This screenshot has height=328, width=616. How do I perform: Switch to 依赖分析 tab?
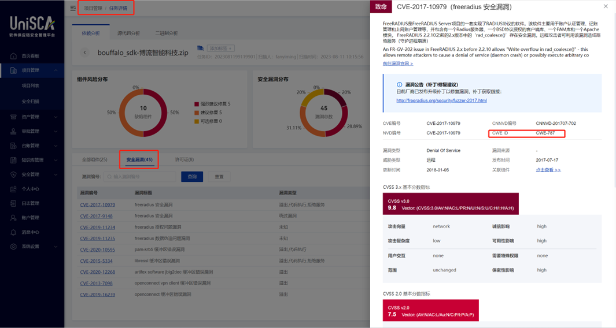[91, 33]
